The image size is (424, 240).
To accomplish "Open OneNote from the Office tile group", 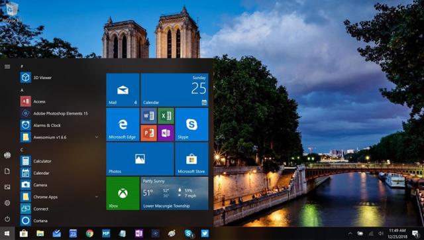I will point(166,133).
